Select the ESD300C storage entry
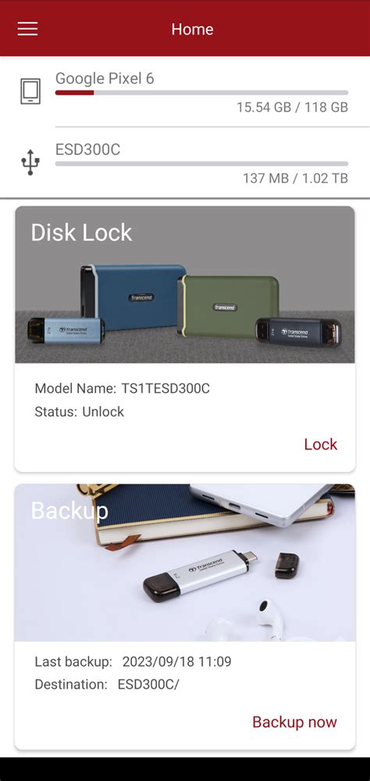This screenshot has height=781, width=370. tap(185, 163)
